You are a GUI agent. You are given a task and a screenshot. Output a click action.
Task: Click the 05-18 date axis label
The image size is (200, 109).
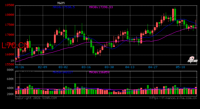[x=180, y=67]
